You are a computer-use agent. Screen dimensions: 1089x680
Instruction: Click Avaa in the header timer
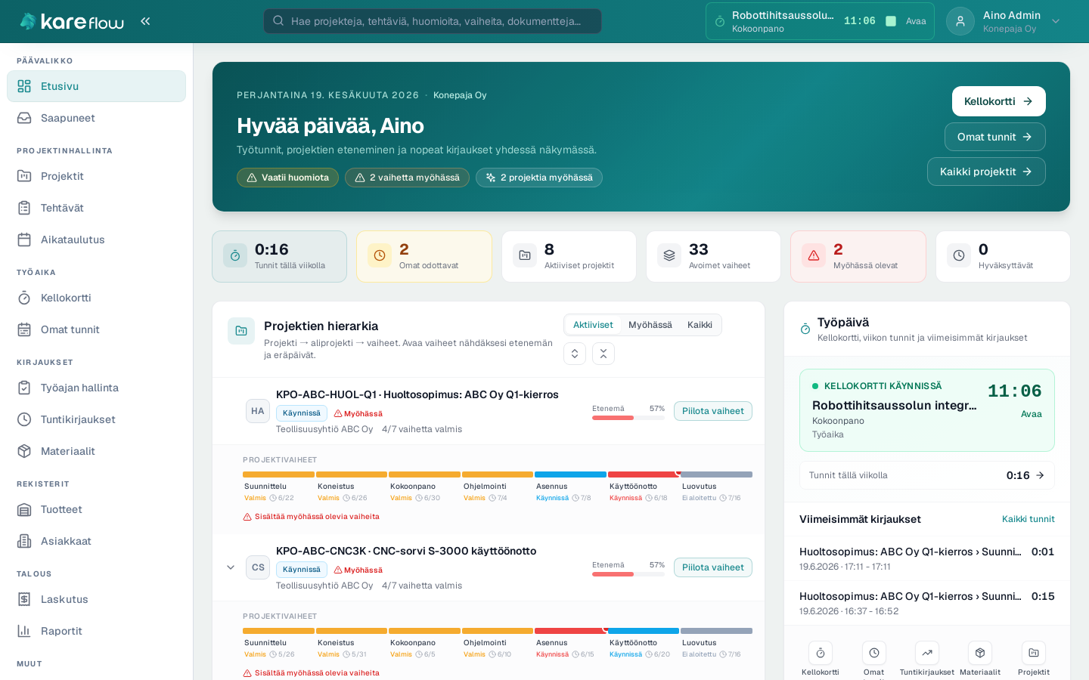[x=916, y=21]
